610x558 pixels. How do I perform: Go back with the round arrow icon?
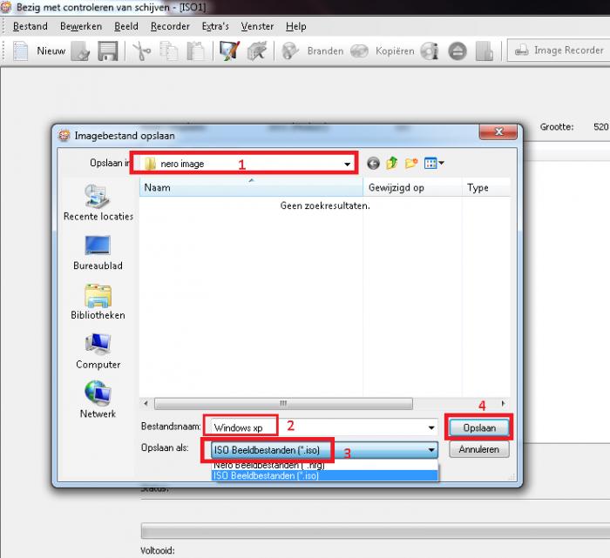click(x=373, y=164)
